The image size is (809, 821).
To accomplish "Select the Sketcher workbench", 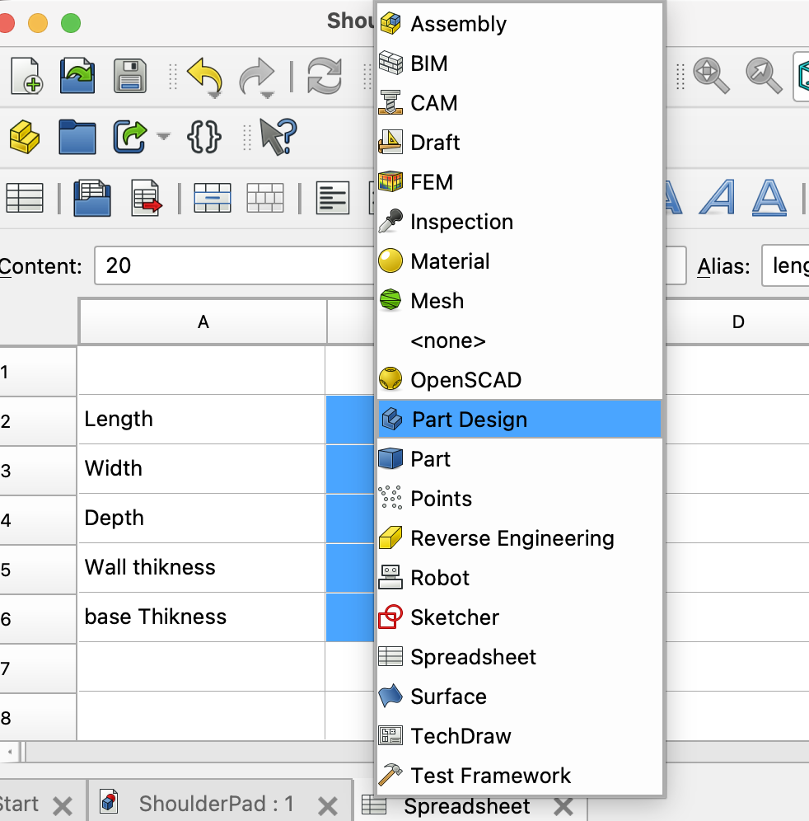I will [x=520, y=617].
